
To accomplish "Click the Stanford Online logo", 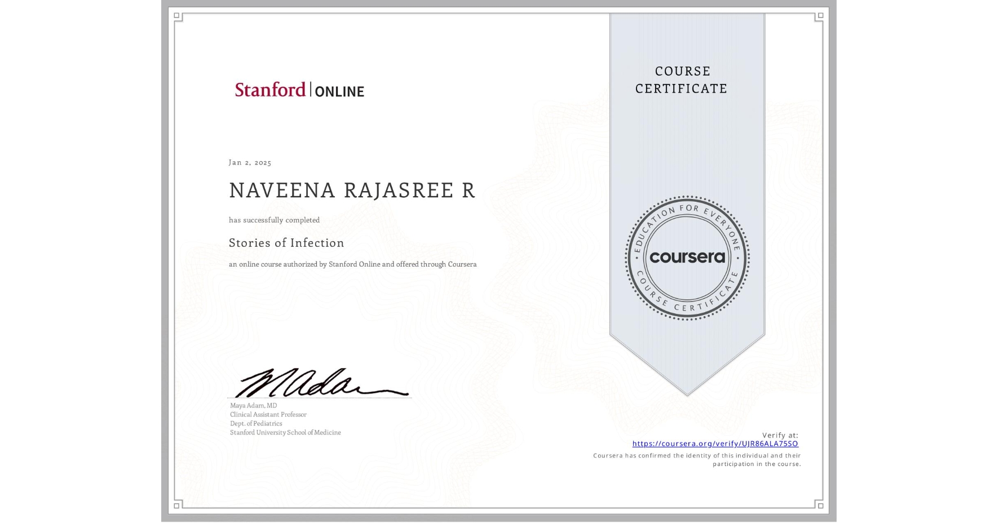I will coord(299,90).
